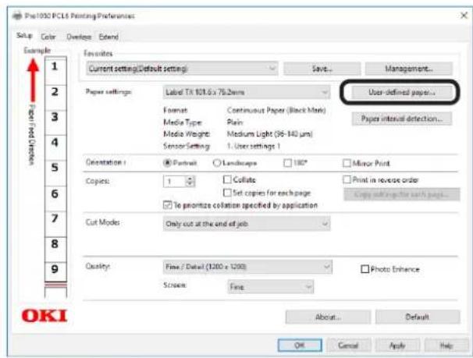The width and height of the screenshot is (473, 358).
Task: Check the Photo Enhance option
Action: click(365, 269)
